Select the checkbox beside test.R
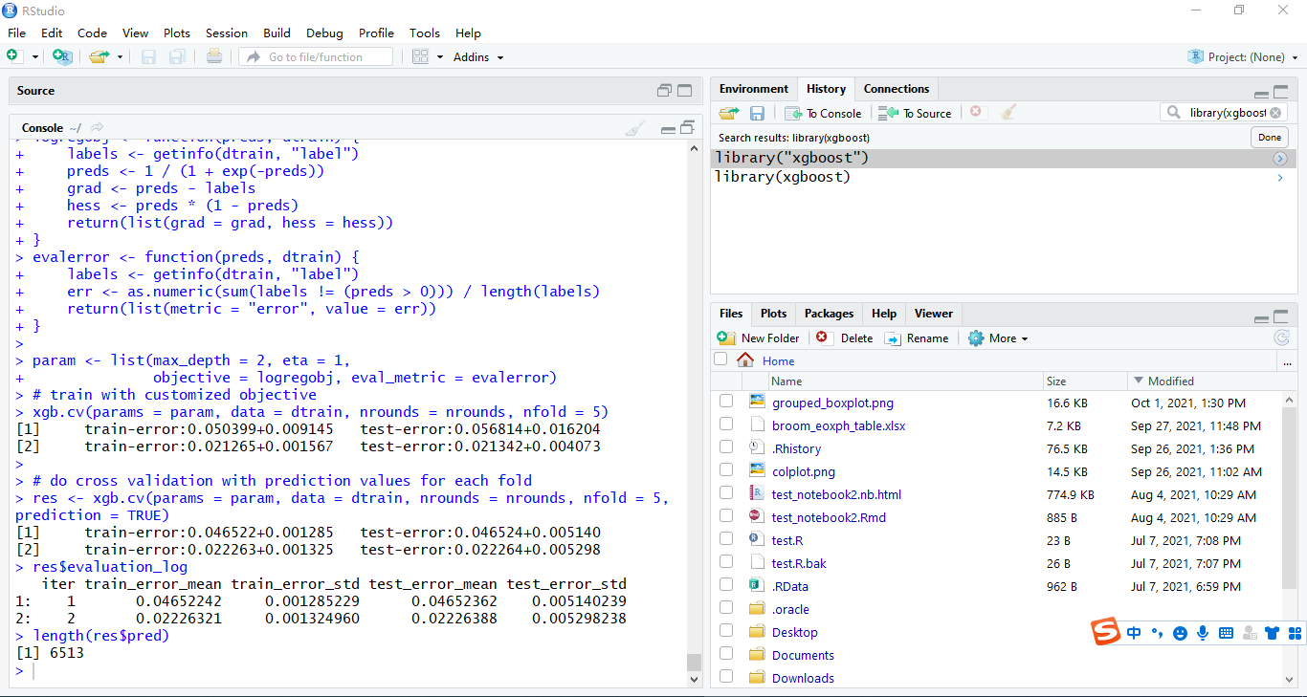Viewport: 1307px width, 697px height. click(x=725, y=540)
